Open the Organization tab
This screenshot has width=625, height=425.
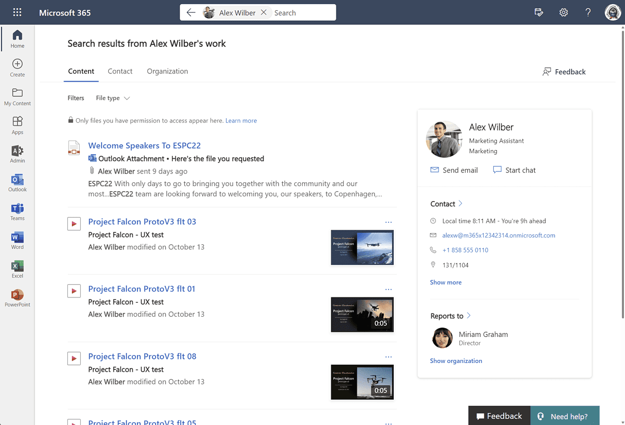(x=167, y=71)
